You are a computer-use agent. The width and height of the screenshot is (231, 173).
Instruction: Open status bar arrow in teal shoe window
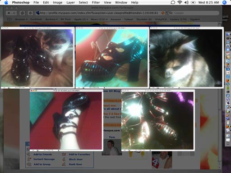point(104,87)
